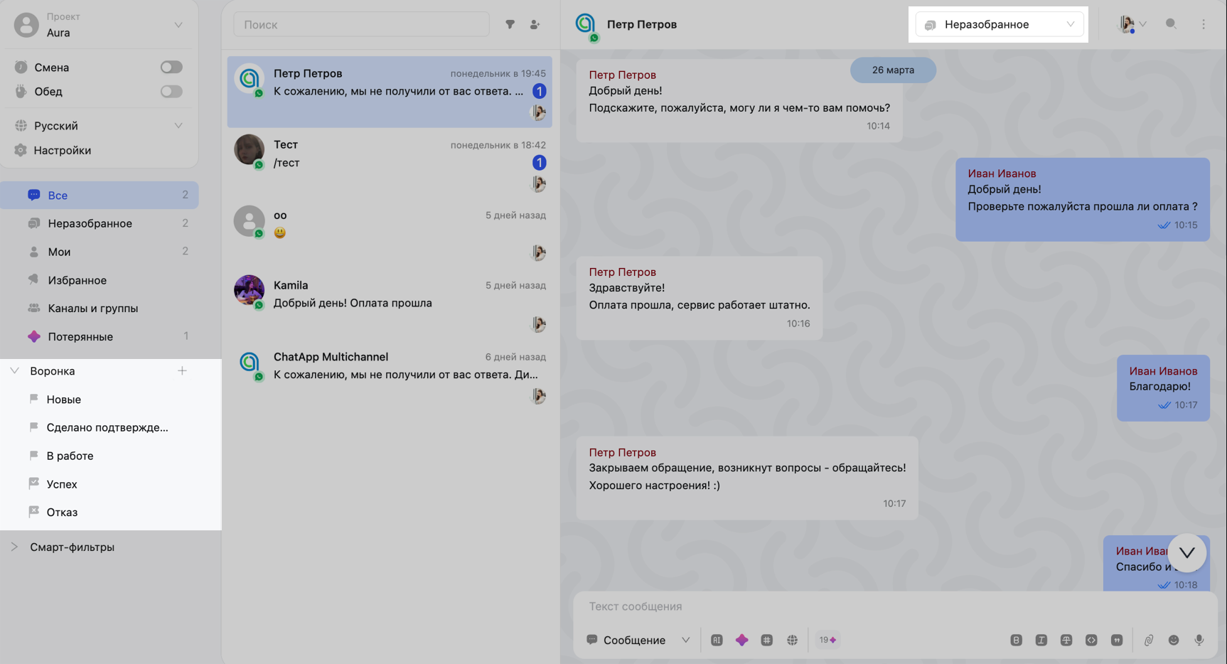Open the emoji picker
The height and width of the screenshot is (664, 1227).
coord(1174,640)
